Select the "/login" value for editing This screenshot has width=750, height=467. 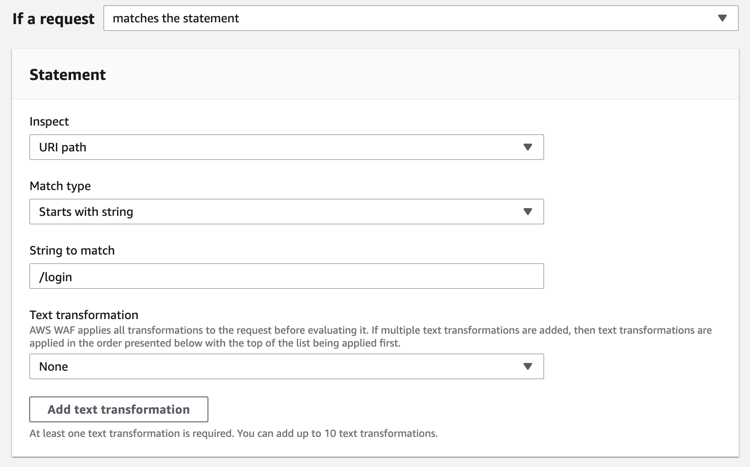[x=55, y=277]
